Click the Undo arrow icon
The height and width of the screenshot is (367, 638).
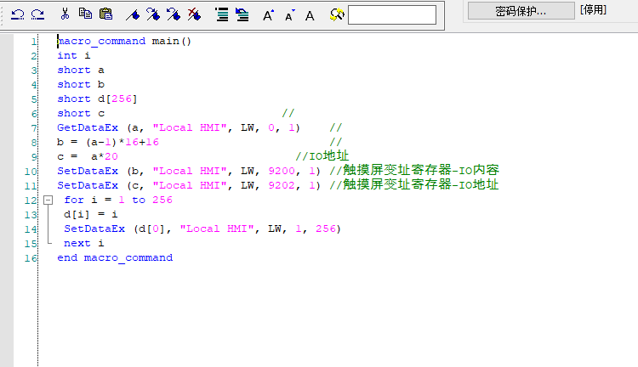coord(17,14)
